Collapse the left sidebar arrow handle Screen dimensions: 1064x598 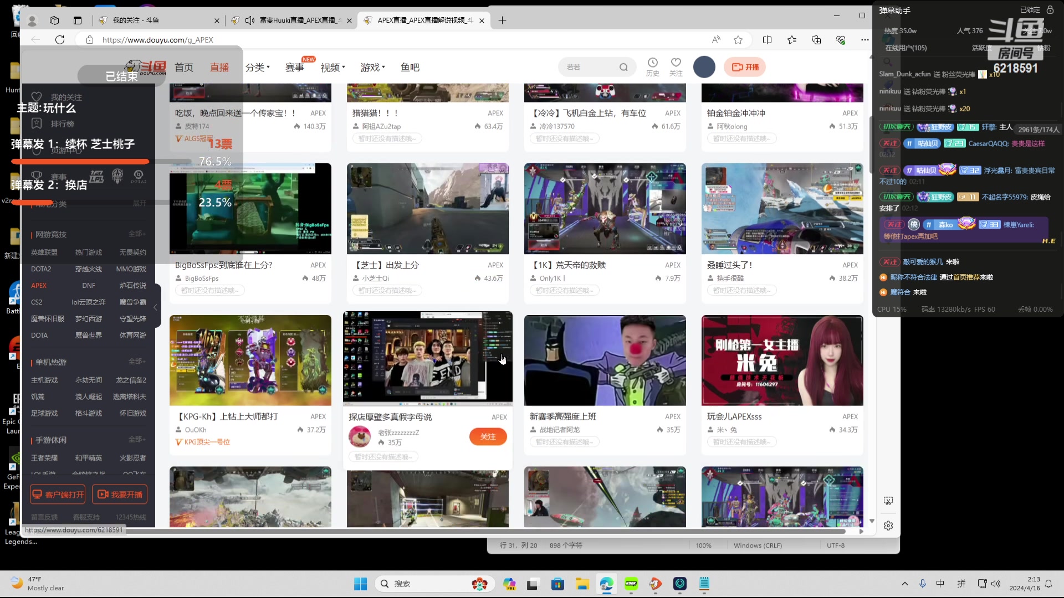pyautogui.click(x=156, y=306)
